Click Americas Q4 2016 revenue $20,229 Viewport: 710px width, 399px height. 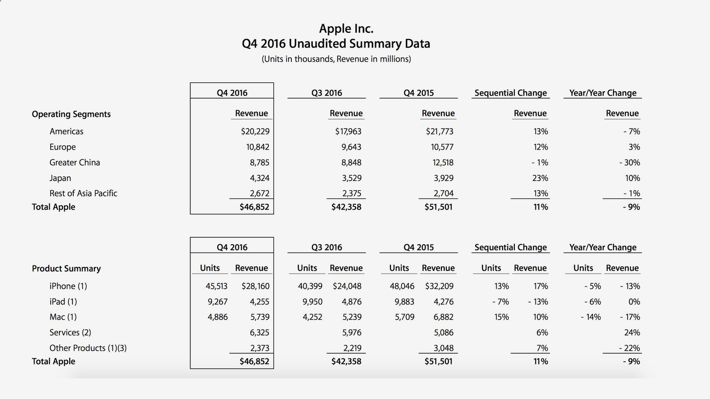[x=255, y=132]
